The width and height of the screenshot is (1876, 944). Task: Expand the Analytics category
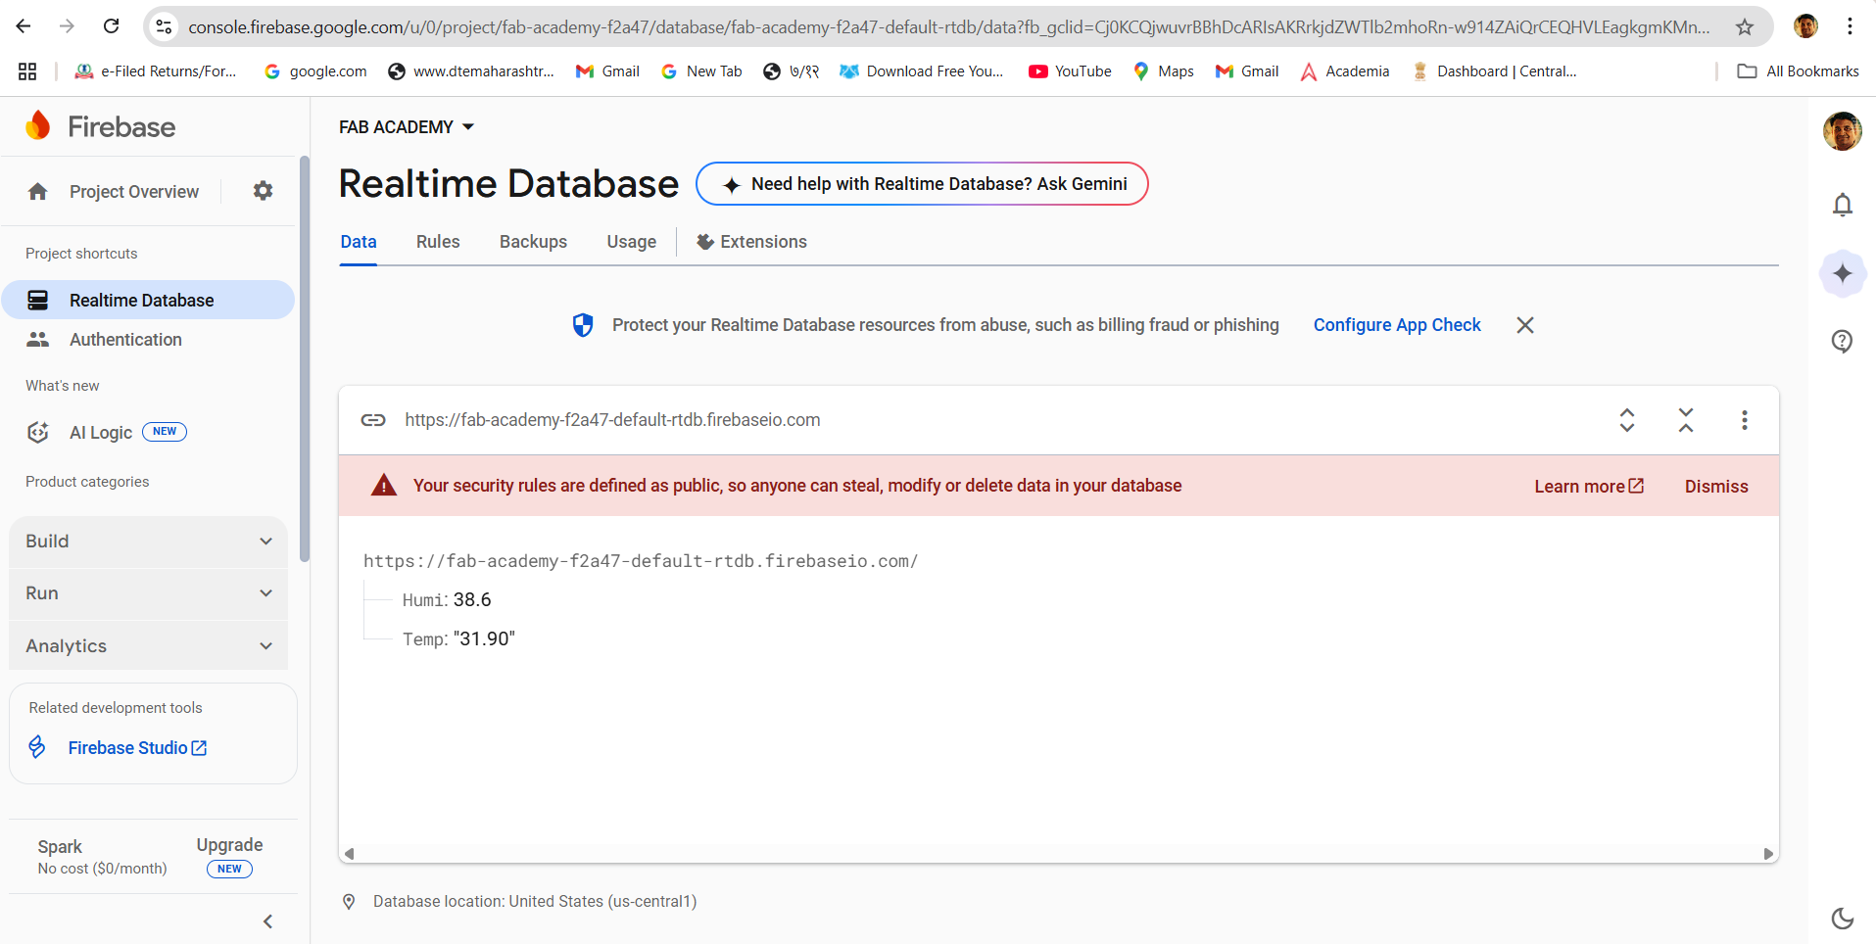tap(149, 646)
